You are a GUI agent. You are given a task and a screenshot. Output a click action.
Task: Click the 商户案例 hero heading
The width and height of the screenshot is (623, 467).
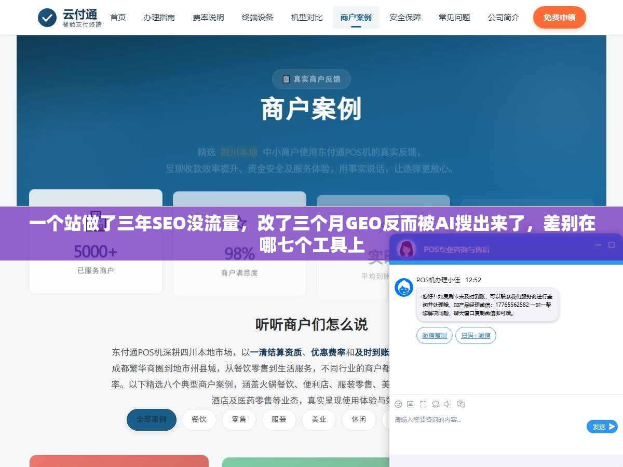point(311,109)
